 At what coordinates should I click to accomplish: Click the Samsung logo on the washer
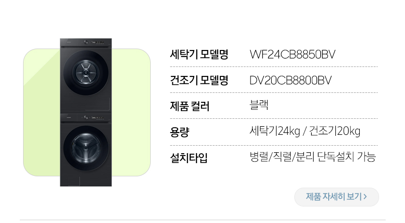click(69, 118)
